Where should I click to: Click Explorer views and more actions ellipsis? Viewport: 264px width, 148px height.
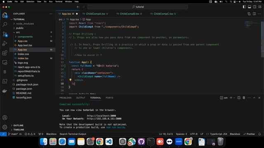pos(51,14)
